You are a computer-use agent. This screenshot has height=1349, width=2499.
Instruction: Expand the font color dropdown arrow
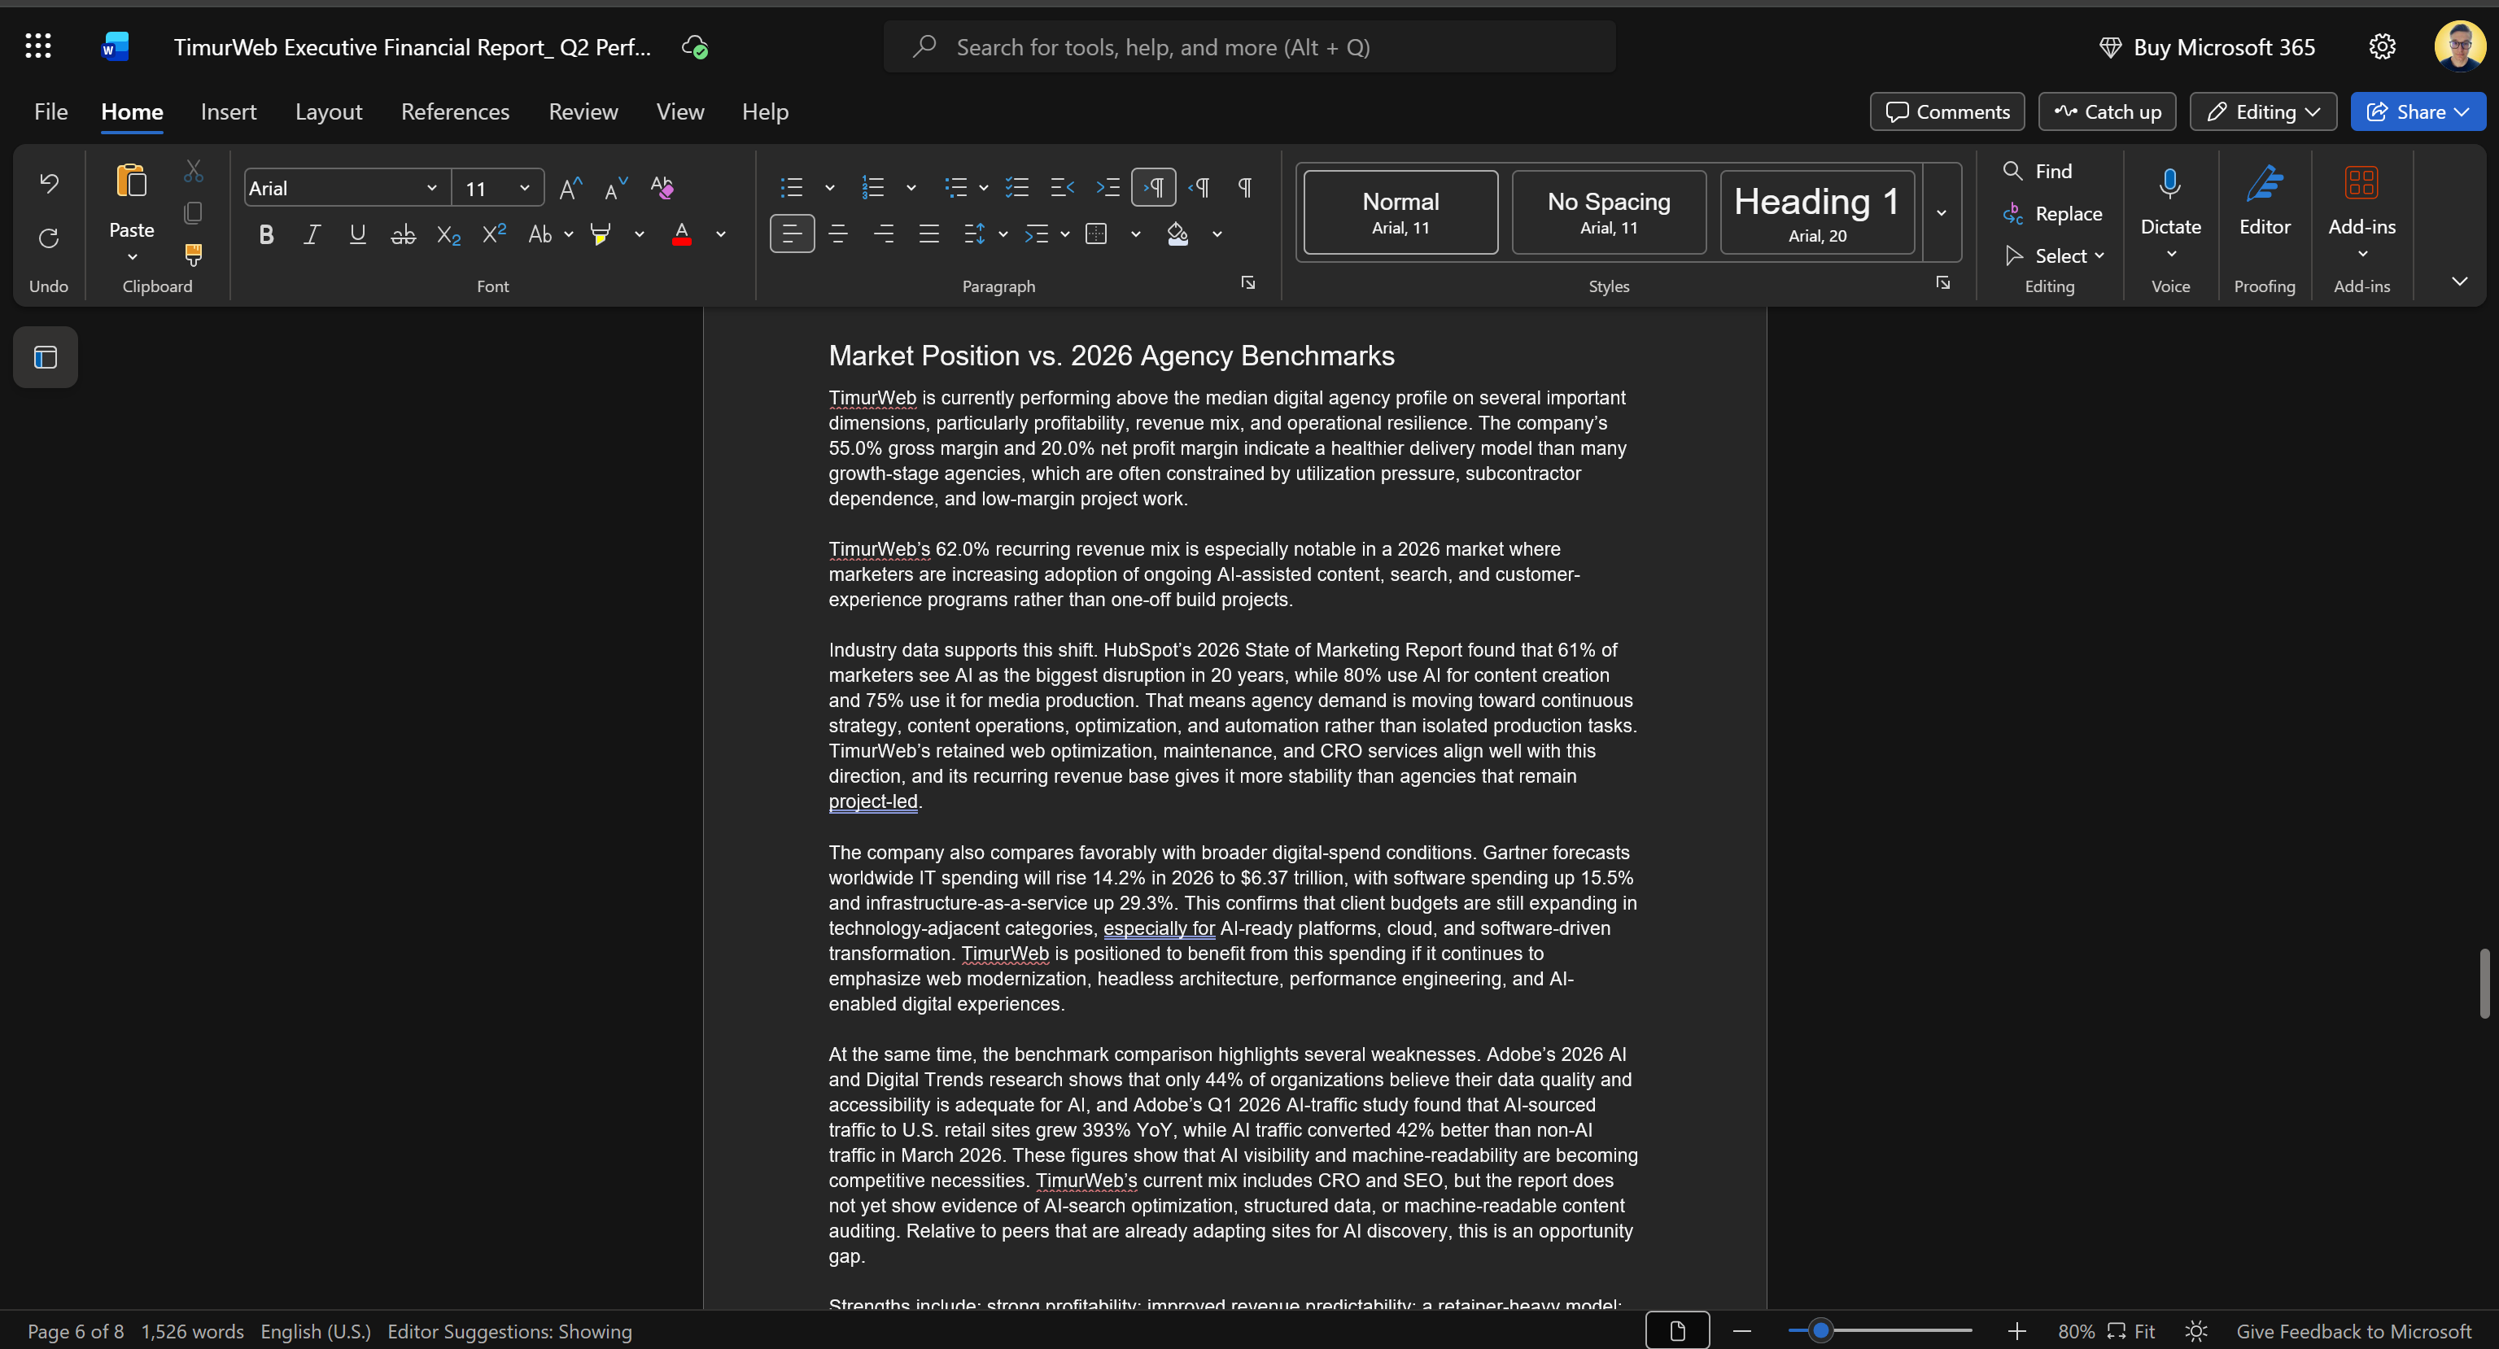tap(721, 234)
